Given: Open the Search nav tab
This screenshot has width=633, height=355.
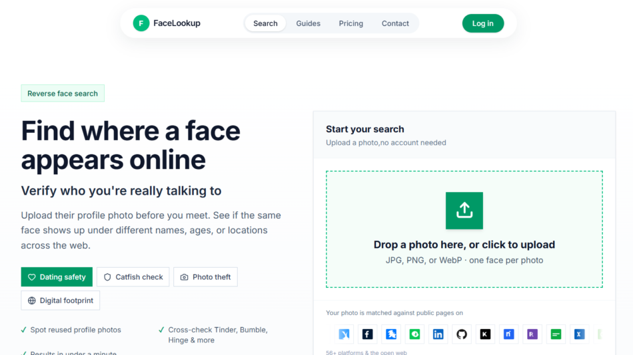Looking at the screenshot, I should point(265,23).
